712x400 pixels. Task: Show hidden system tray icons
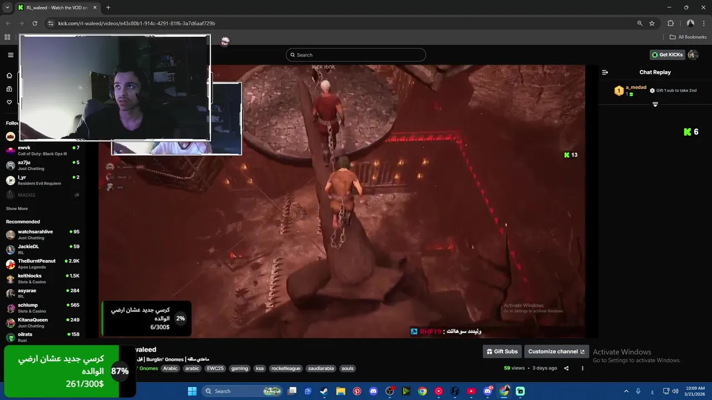(x=626, y=391)
